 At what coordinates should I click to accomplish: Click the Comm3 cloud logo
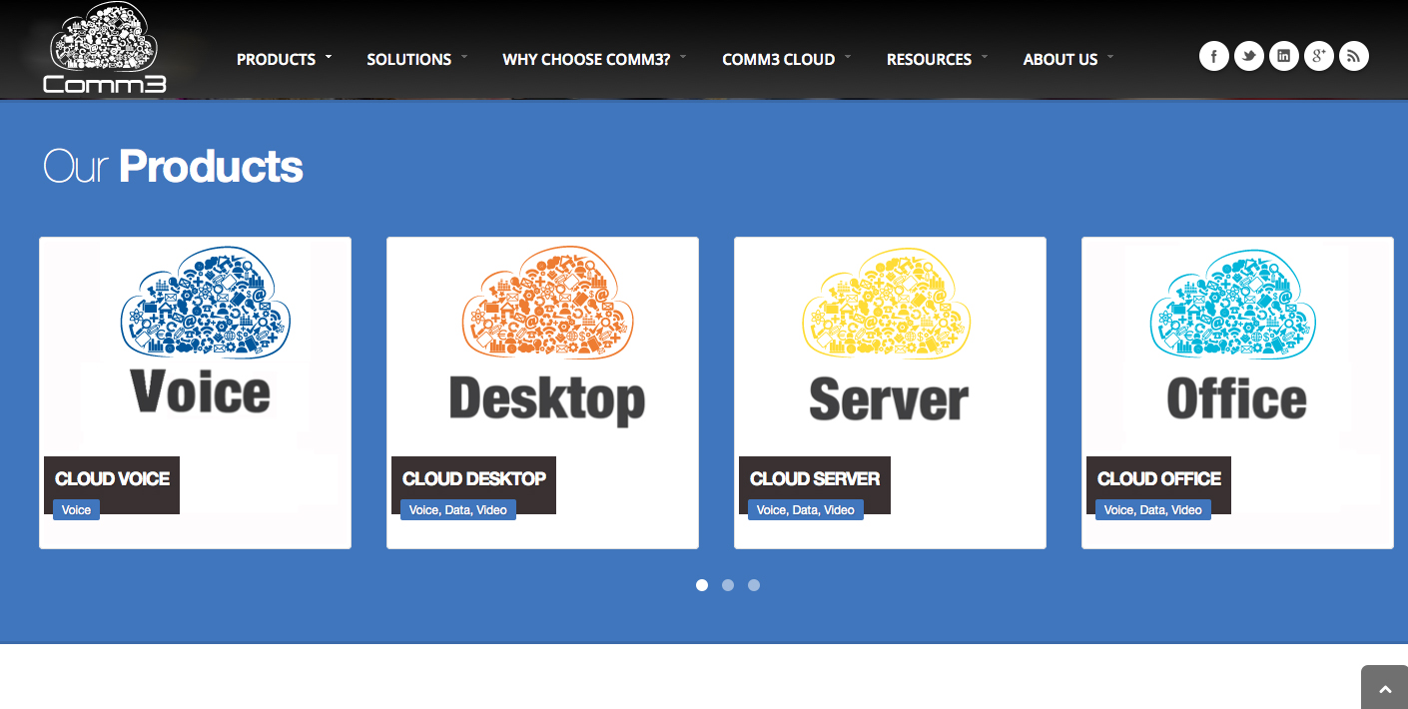tap(105, 49)
